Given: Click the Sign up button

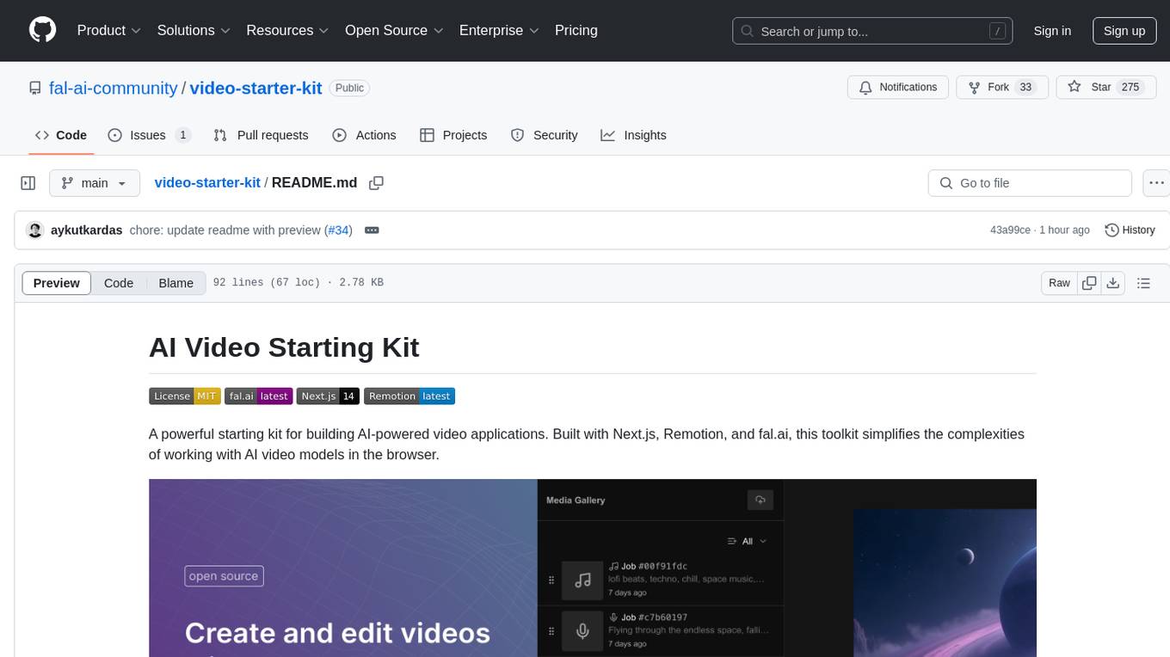Looking at the screenshot, I should click(x=1124, y=31).
